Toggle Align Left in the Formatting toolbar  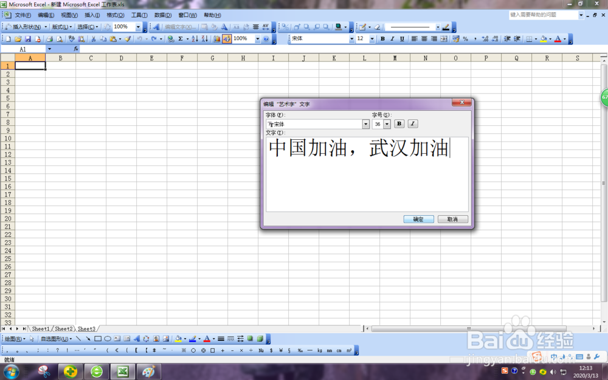pos(414,39)
